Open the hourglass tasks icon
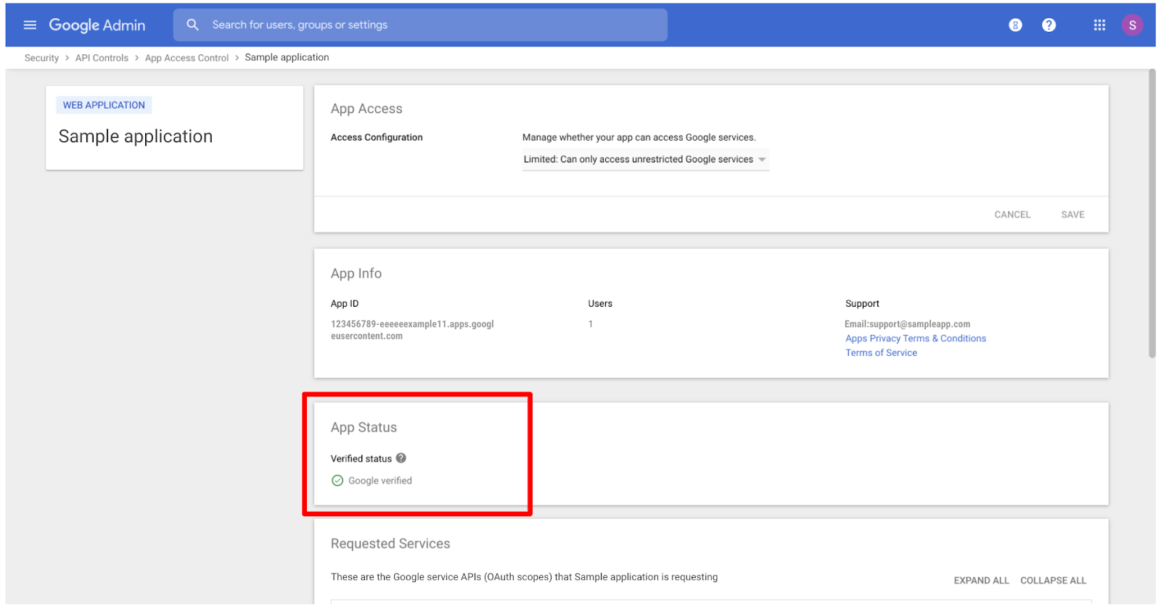This screenshot has width=1161, height=609. [1015, 25]
